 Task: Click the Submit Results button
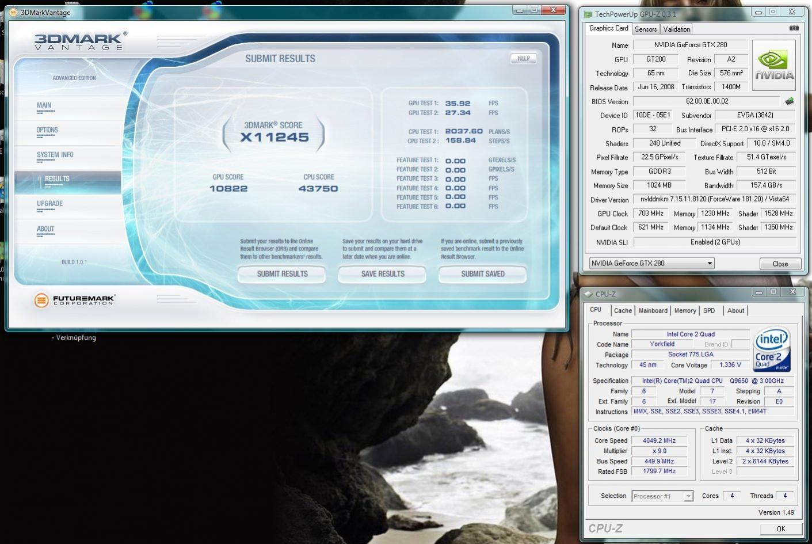[282, 274]
